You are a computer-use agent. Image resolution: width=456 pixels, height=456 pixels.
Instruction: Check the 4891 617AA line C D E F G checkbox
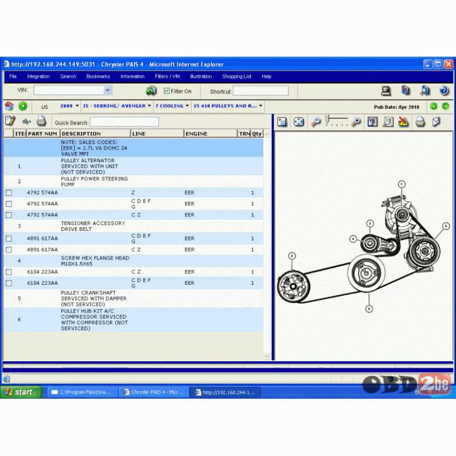pos(9,239)
